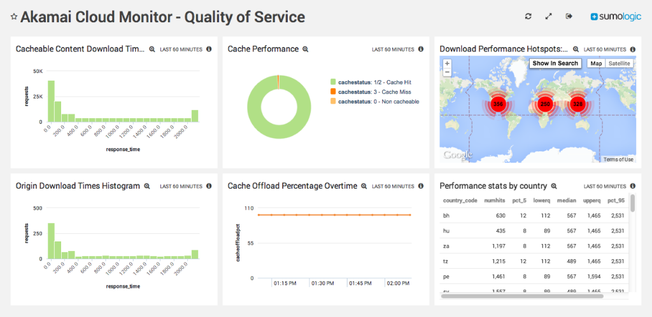
Task: Sort table by pct_95 column header
Action: coord(616,200)
